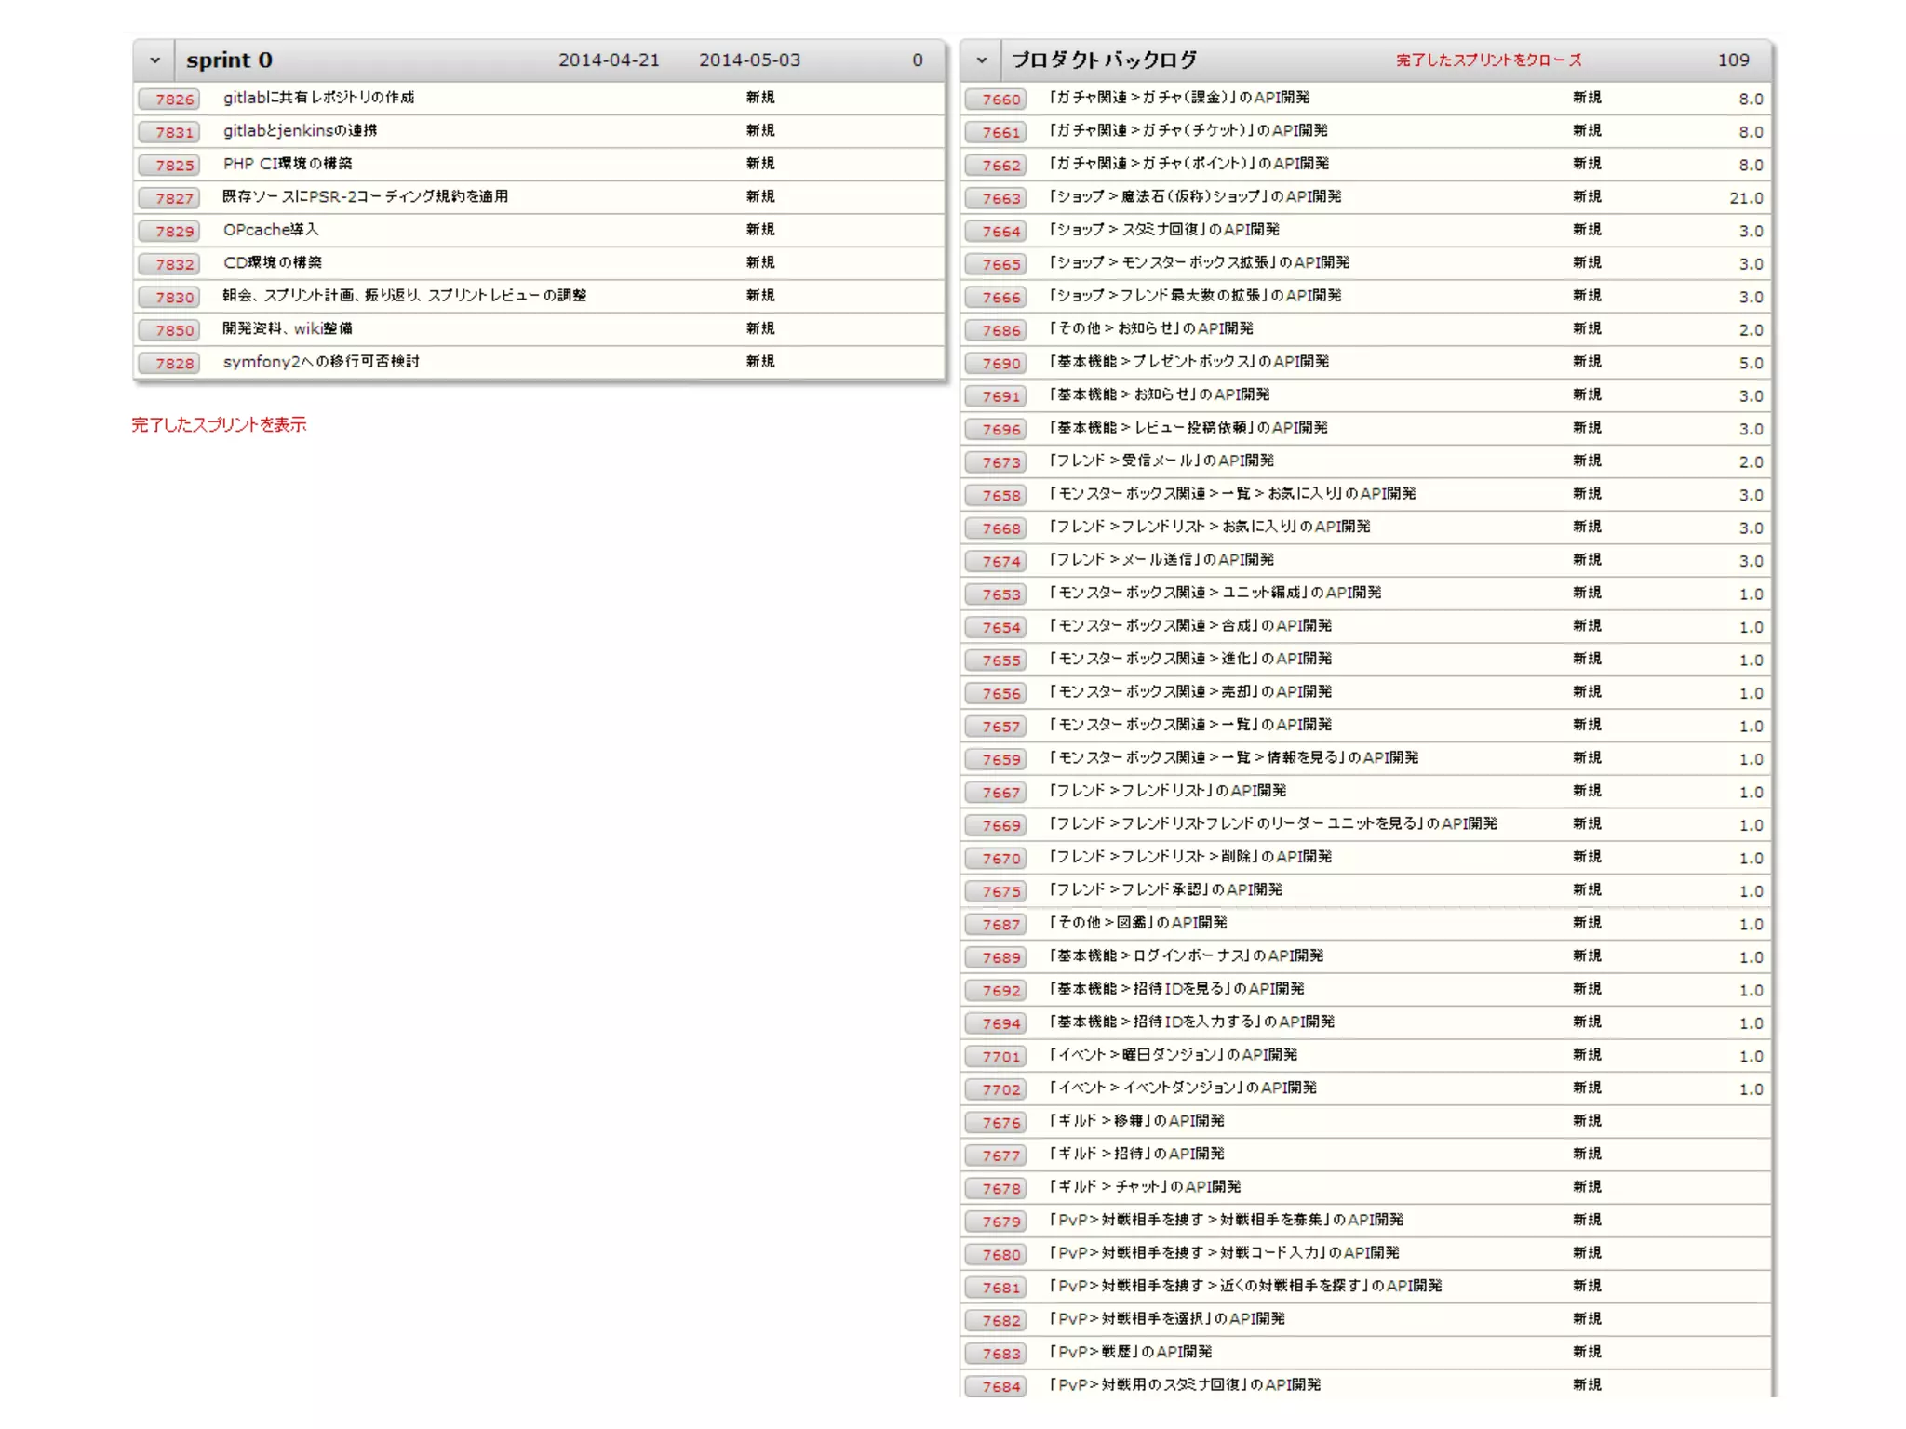Click the link to close completed sprints
The width and height of the screenshot is (1906, 1429).
point(1488,60)
